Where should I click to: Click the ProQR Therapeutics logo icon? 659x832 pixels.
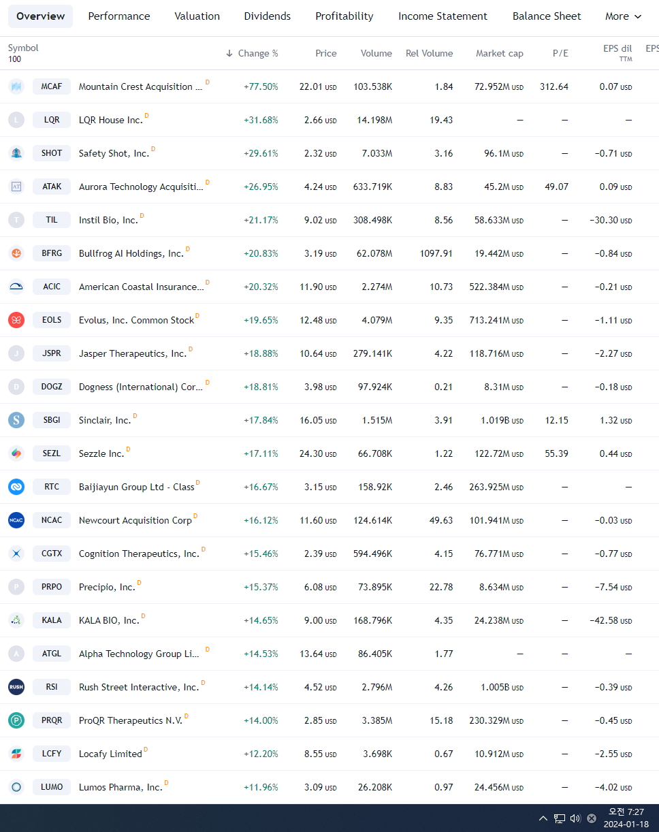tap(16, 720)
